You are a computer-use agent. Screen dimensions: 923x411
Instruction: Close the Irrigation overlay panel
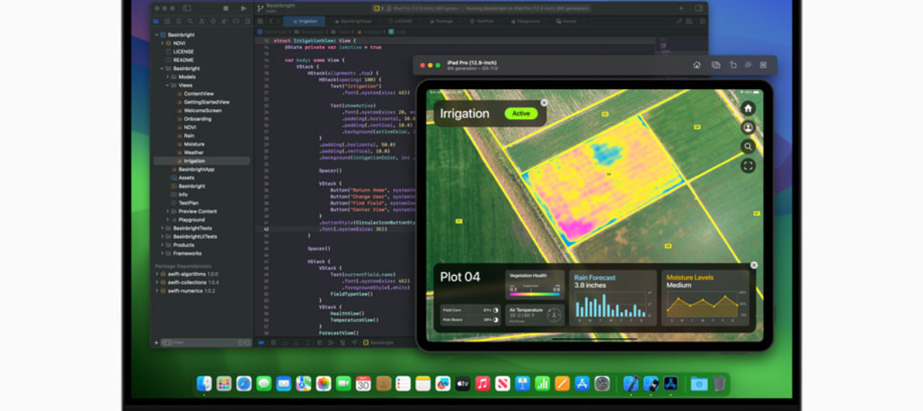click(545, 102)
